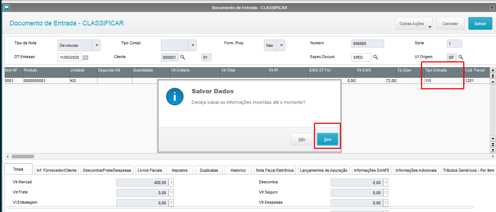496x212 pixels.
Task: Click the application icon in the title bar
Action: [x=6, y=7]
